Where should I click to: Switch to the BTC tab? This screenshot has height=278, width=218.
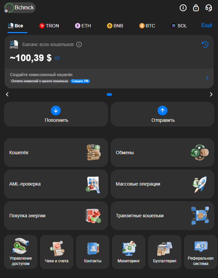click(x=147, y=26)
